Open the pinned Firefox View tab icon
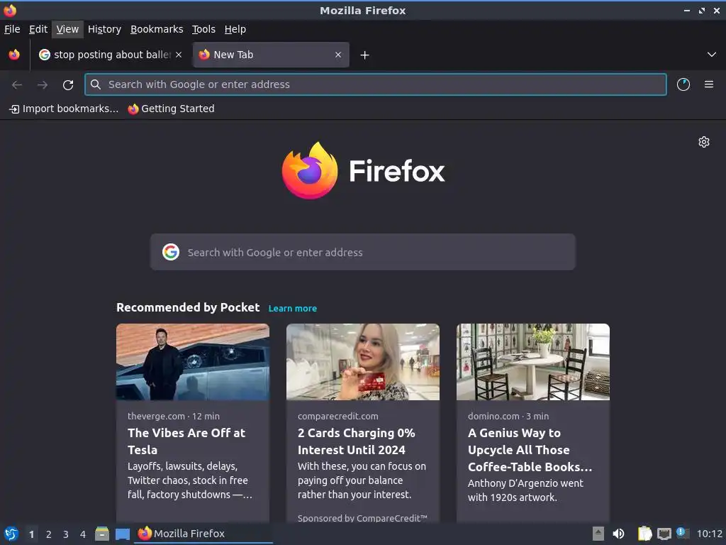 (x=14, y=55)
